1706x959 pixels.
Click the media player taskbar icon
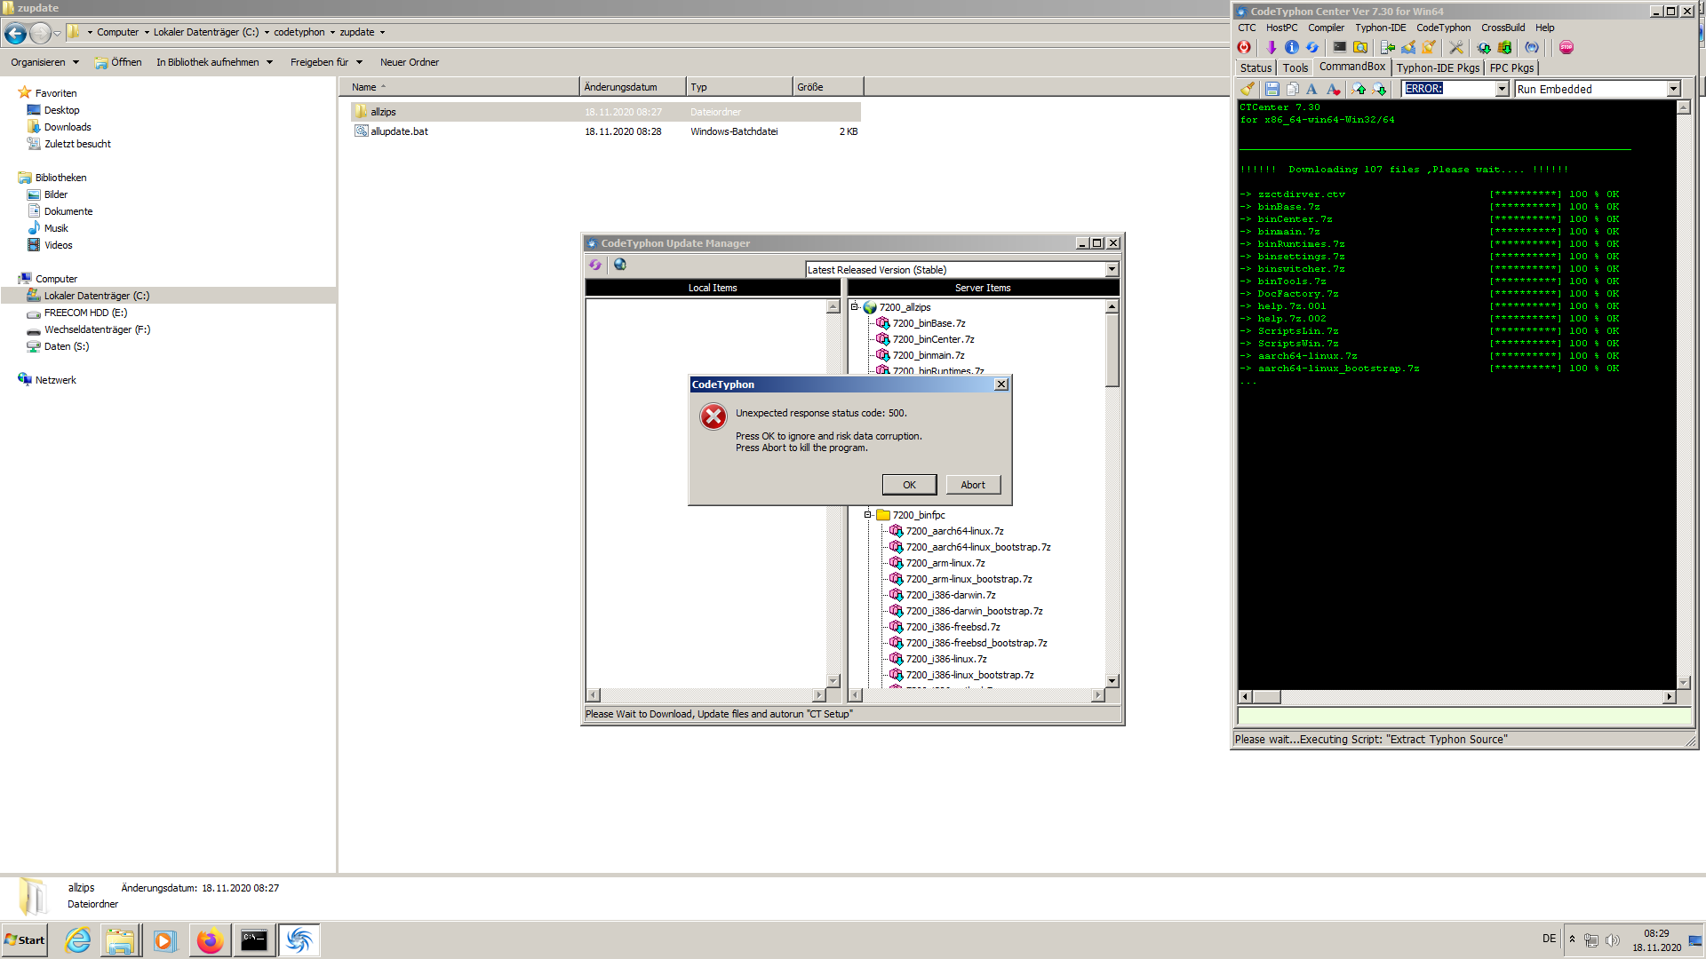coord(165,940)
